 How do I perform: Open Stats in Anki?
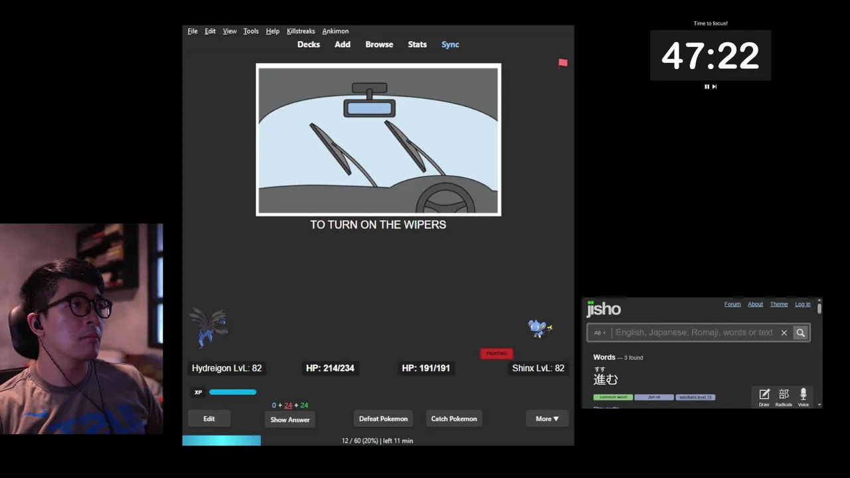pyautogui.click(x=417, y=44)
